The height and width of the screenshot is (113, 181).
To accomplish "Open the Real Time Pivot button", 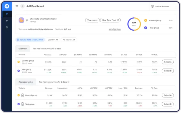I will (x=110, y=20).
